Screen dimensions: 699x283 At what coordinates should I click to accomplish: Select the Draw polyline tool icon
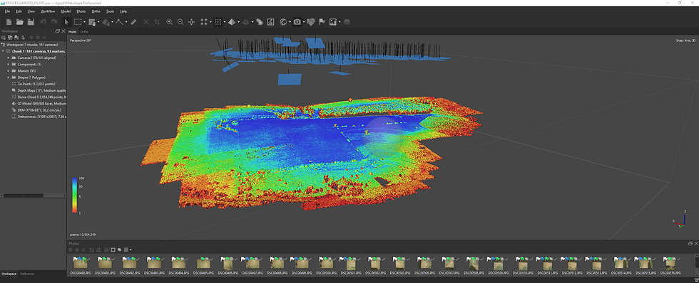click(120, 22)
